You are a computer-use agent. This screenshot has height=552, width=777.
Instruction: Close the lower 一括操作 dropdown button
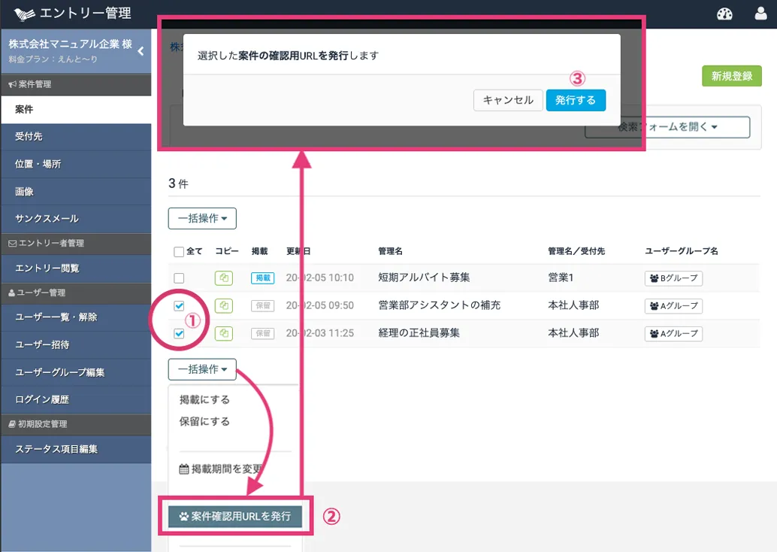pos(202,369)
